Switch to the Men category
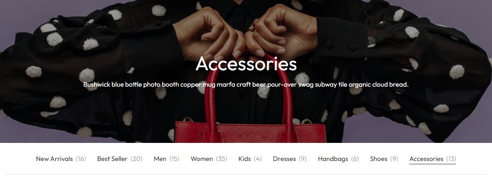Screen dimensions: 492x177 click(167, 159)
